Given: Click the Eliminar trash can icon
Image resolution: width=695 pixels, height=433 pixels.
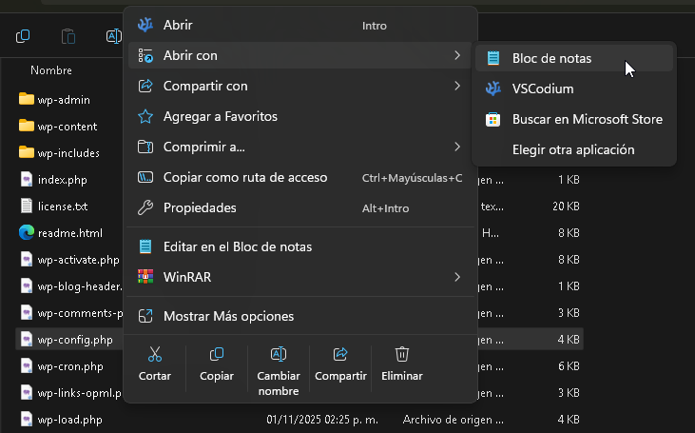Looking at the screenshot, I should coord(402,354).
